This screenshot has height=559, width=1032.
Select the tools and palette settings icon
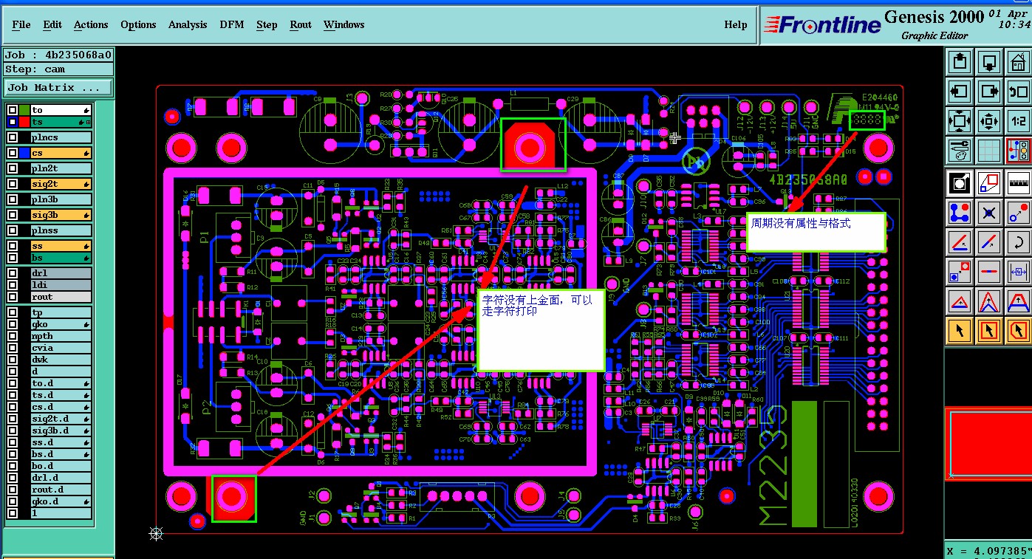pyautogui.click(x=959, y=151)
